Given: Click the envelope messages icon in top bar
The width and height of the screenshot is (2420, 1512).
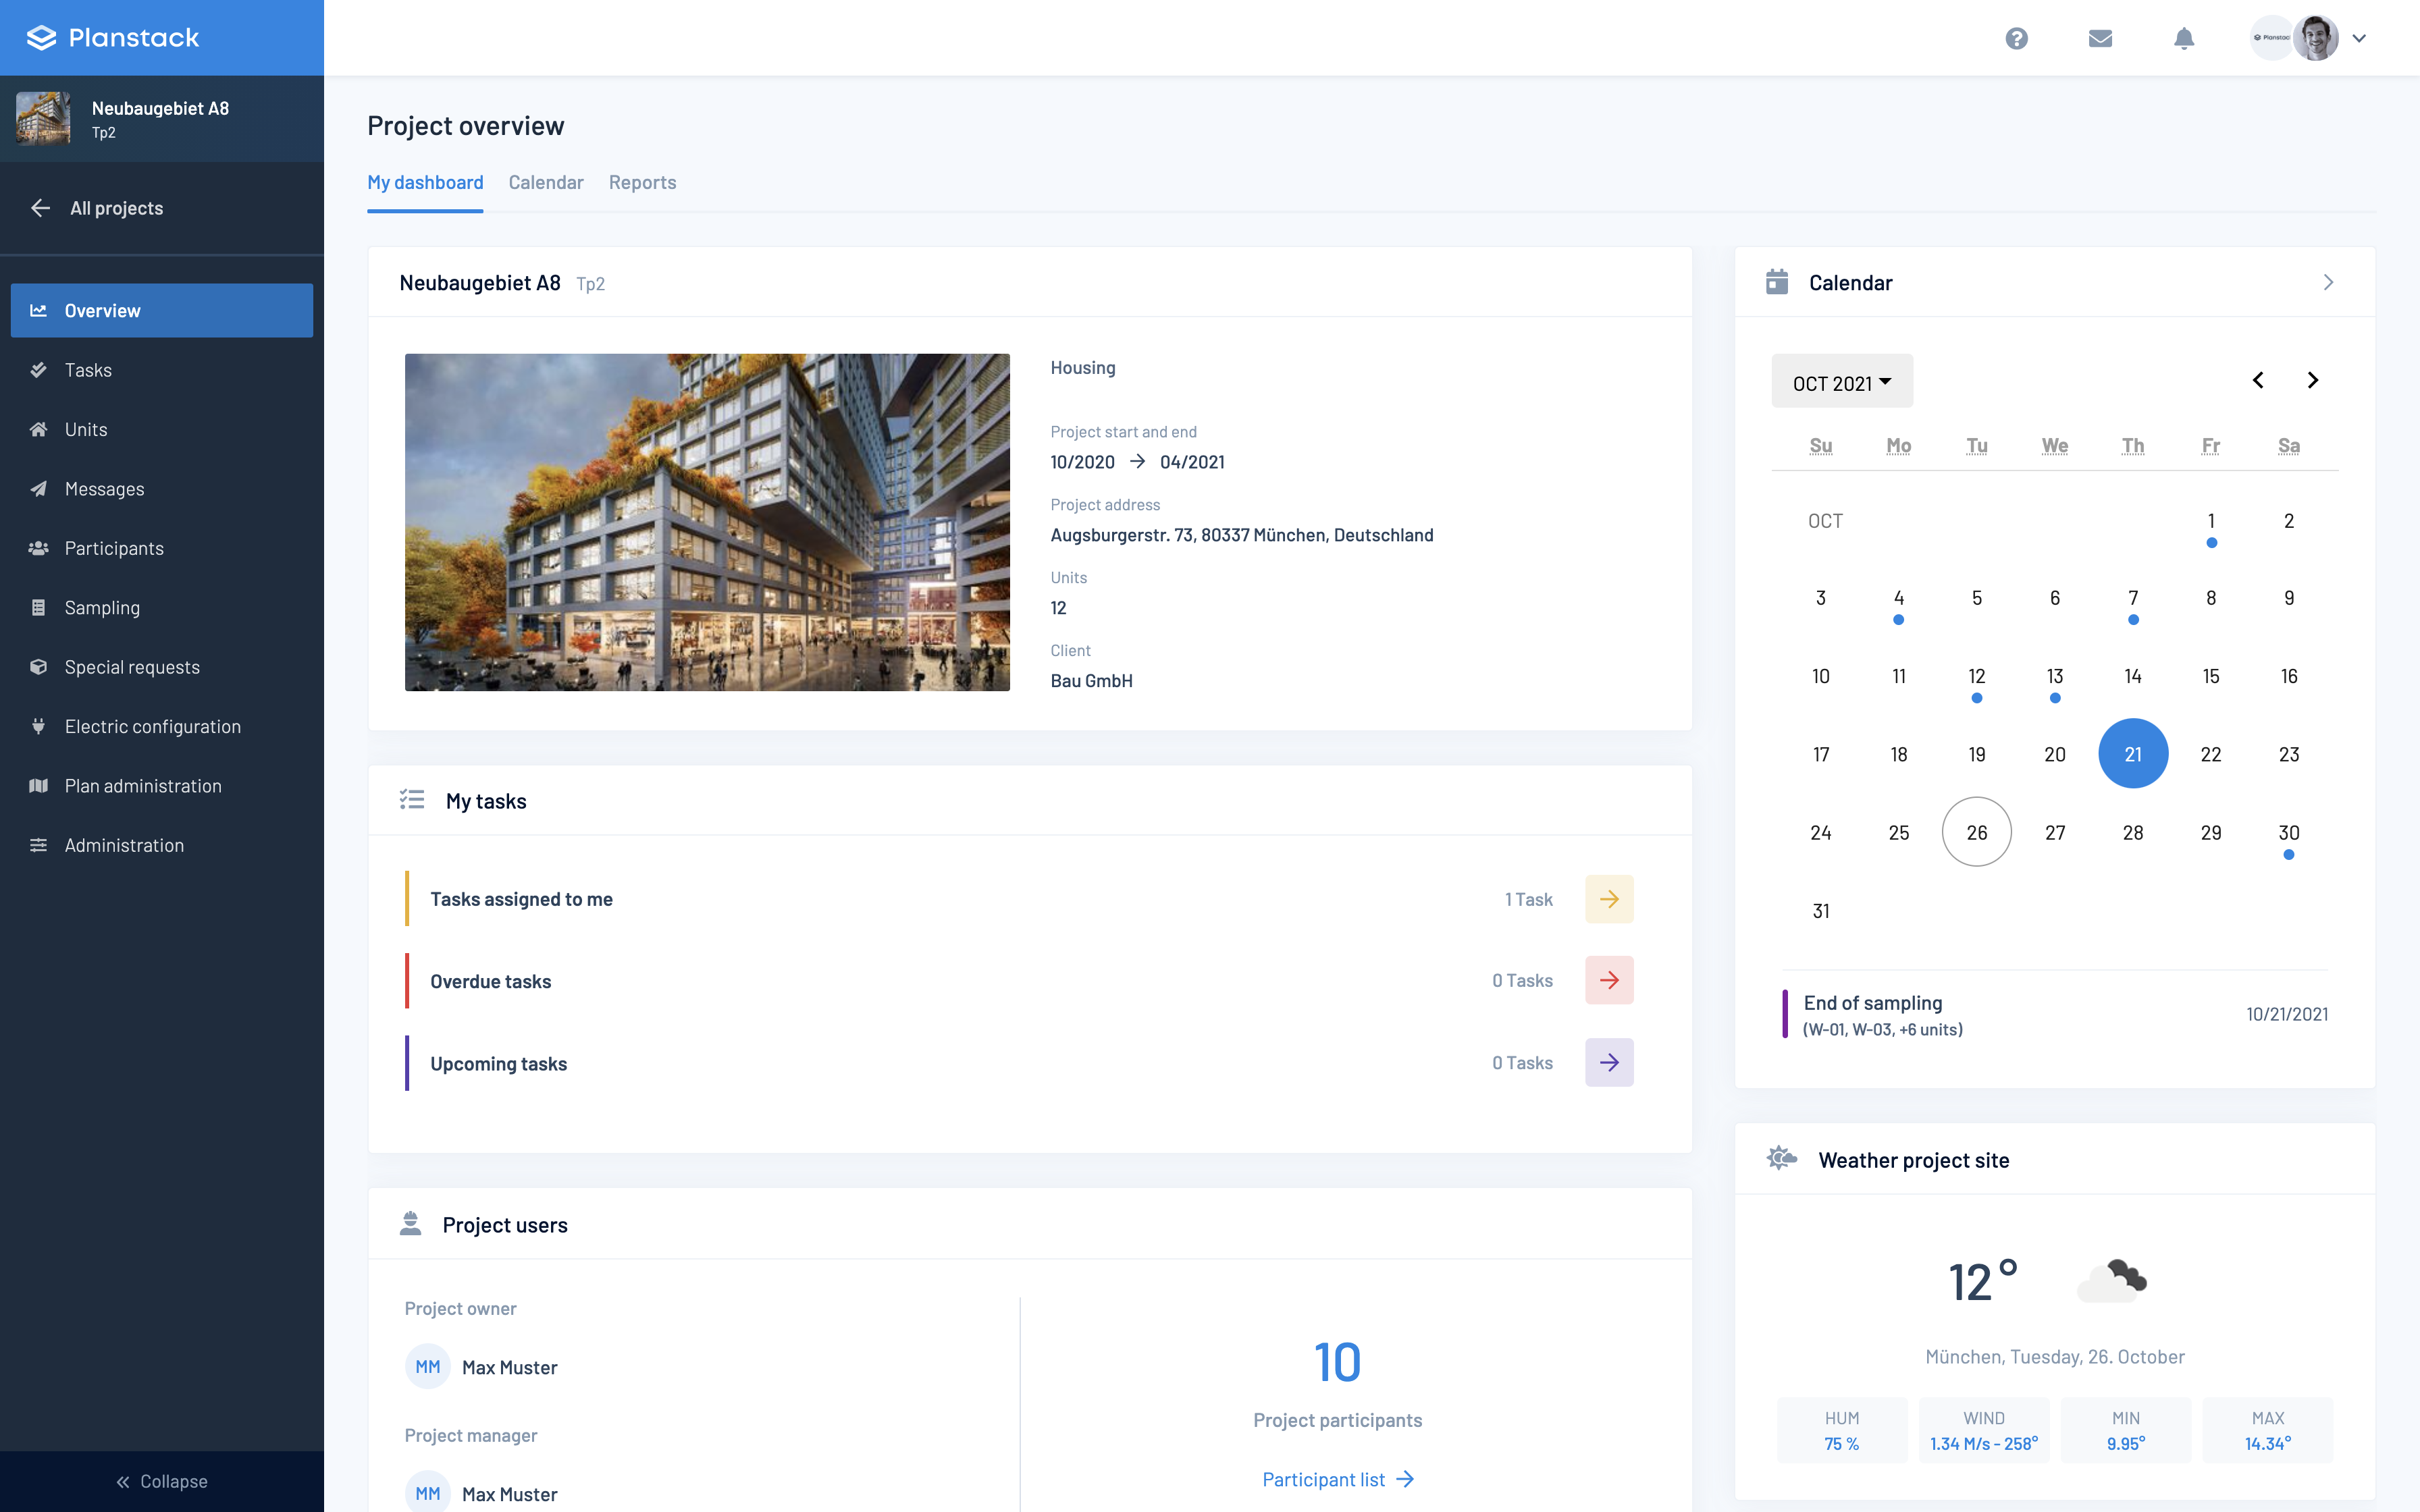Looking at the screenshot, I should pos(2100,38).
